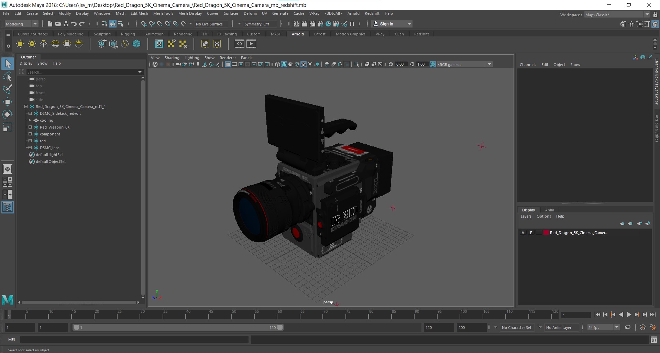Toggle use all lights in viewport
Image resolution: width=660 pixels, height=353 pixels.
point(310,64)
